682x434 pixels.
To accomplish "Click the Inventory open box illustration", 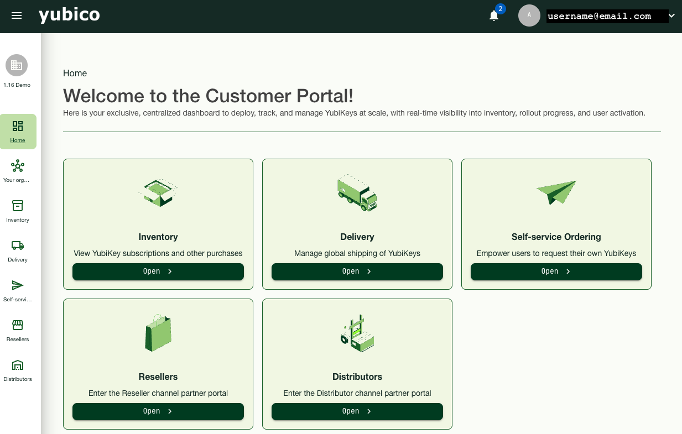I will coord(158,192).
